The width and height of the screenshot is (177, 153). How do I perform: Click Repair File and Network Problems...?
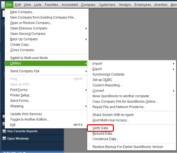(119, 107)
